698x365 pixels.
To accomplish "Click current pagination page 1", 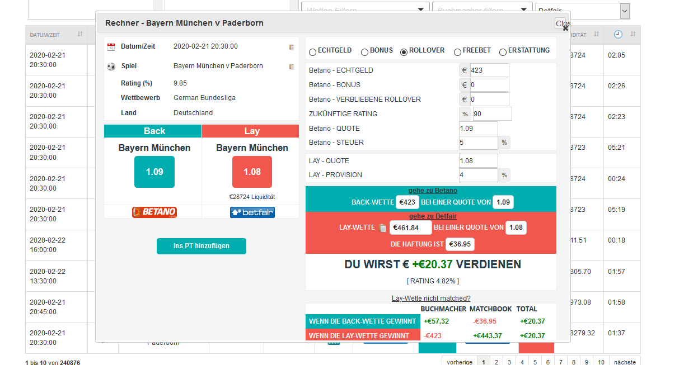I will pyautogui.click(x=483, y=362).
